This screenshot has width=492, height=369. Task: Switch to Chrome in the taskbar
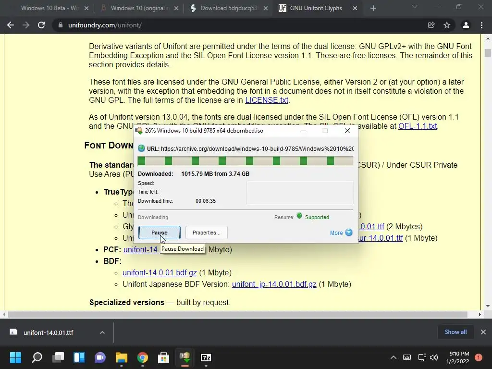142,357
